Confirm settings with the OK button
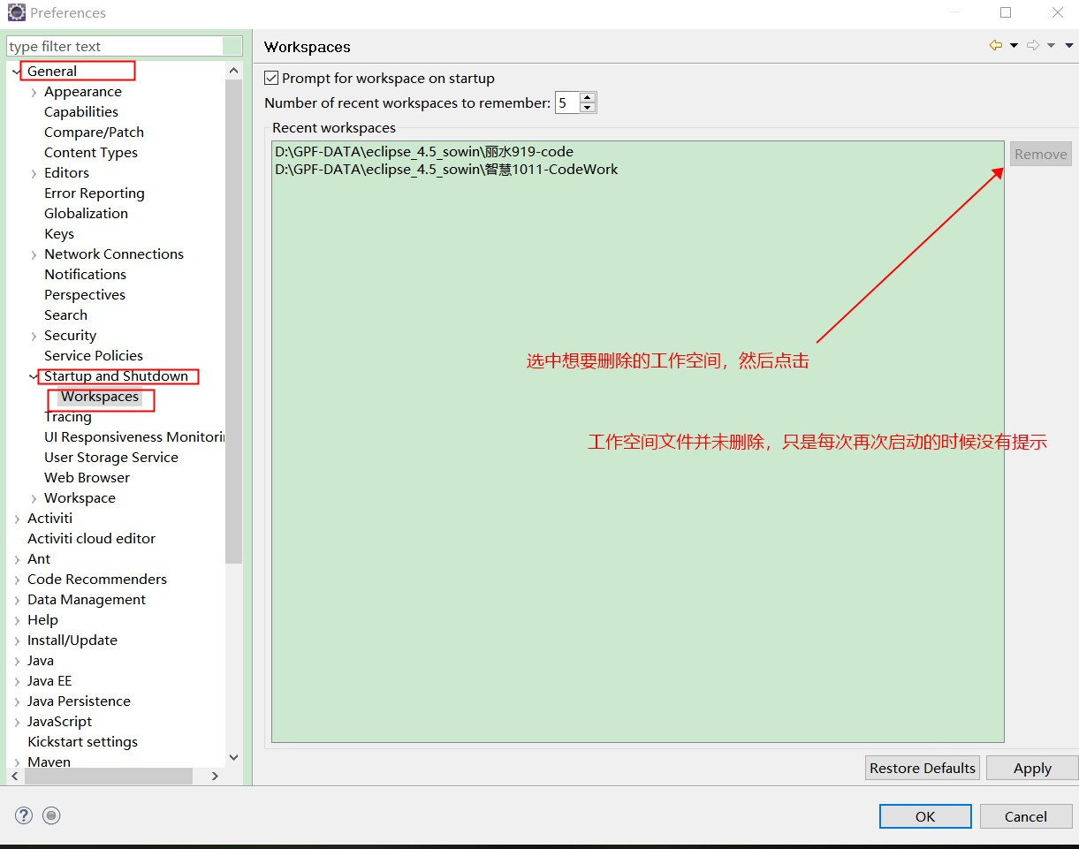Image resolution: width=1079 pixels, height=849 pixels. [924, 816]
